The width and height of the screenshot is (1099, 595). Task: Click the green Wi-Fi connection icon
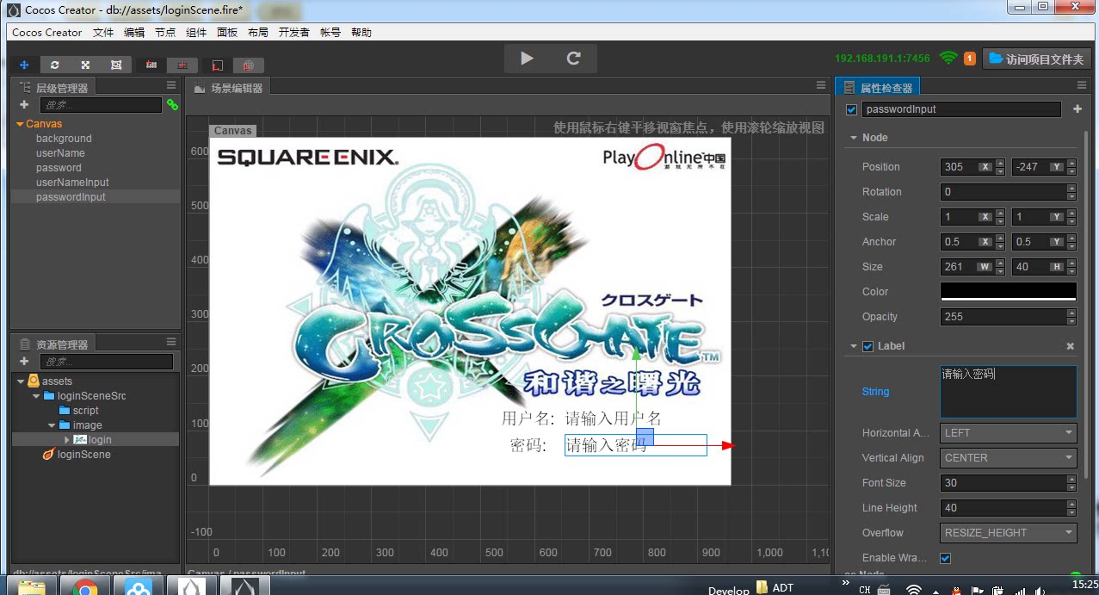click(x=948, y=59)
